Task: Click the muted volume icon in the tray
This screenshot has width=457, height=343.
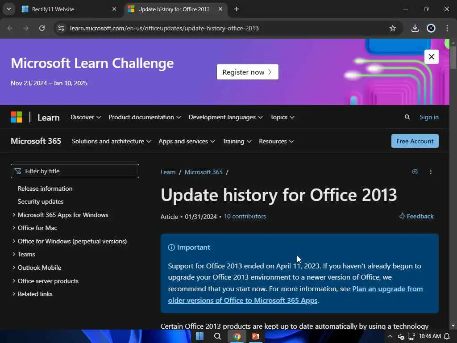Action: [401, 337]
